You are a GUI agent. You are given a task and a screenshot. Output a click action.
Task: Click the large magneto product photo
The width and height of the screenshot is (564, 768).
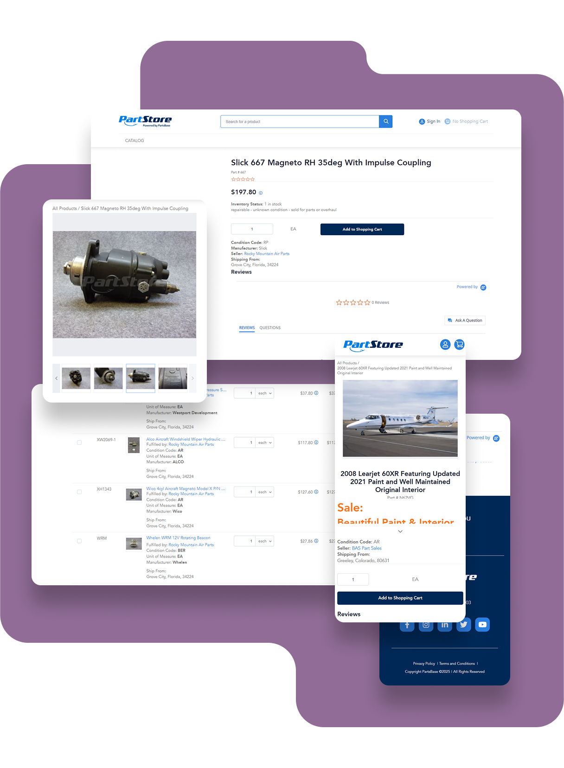pos(124,285)
